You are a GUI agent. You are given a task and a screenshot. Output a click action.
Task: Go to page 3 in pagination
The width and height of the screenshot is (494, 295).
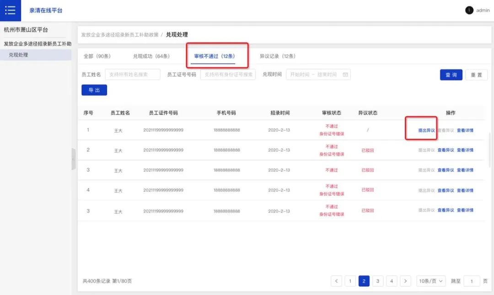click(x=377, y=281)
